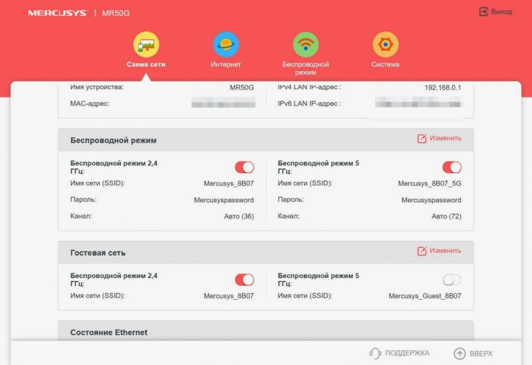Viewport: 532px width, 365px height.
Task: Click the Mercusys logo
Action: click(x=57, y=13)
